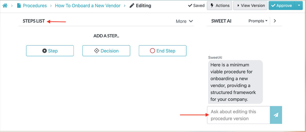Screen dimensions: 306x132
Task: Approve the procedure version
Action: pyautogui.click(x=281, y=5)
